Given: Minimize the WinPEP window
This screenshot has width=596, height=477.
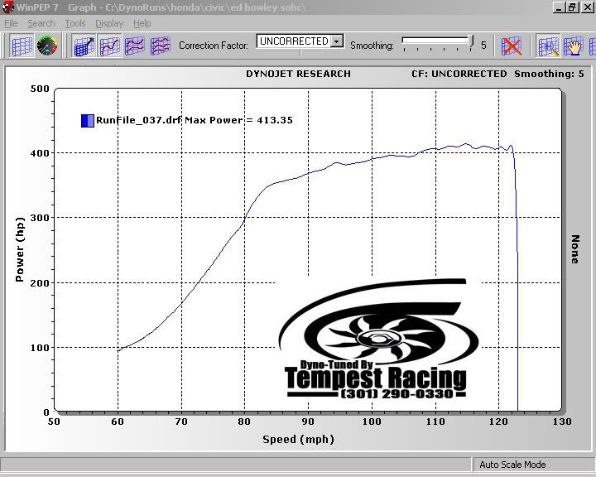Looking at the screenshot, I should [x=559, y=7].
